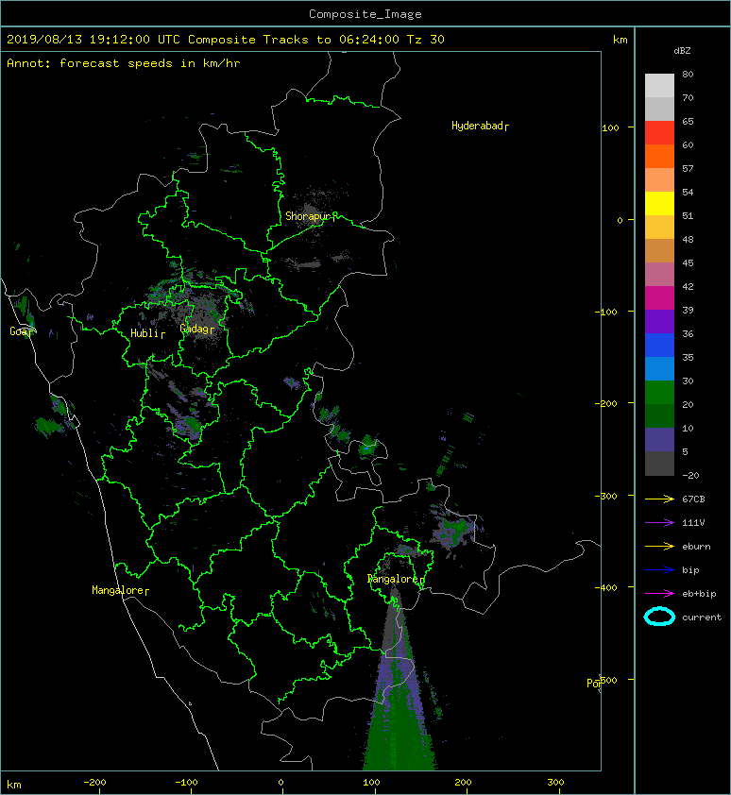
Task: Click the km unit label at bottom-left
Action: coord(14,785)
